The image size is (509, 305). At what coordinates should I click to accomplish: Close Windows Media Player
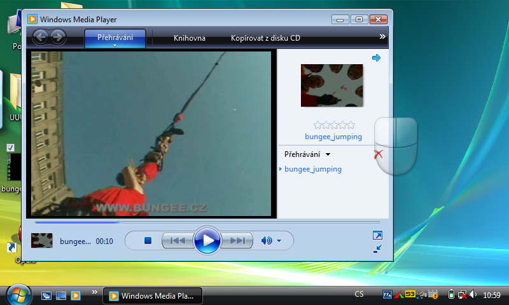coord(378,20)
